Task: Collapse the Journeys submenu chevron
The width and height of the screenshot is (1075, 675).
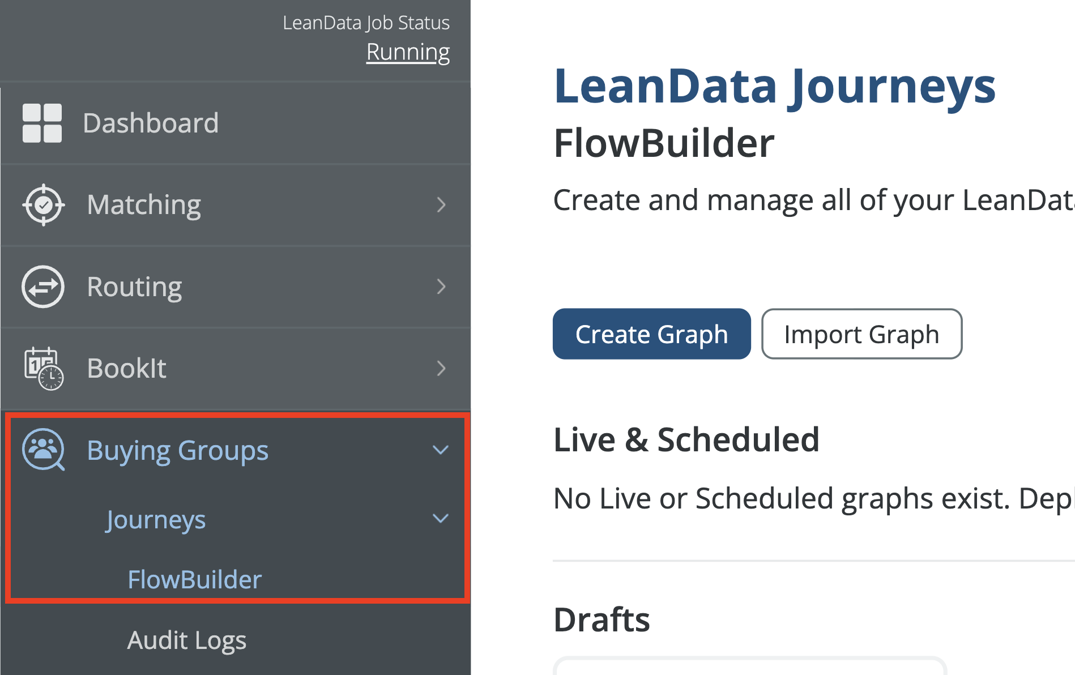Action: click(x=441, y=519)
